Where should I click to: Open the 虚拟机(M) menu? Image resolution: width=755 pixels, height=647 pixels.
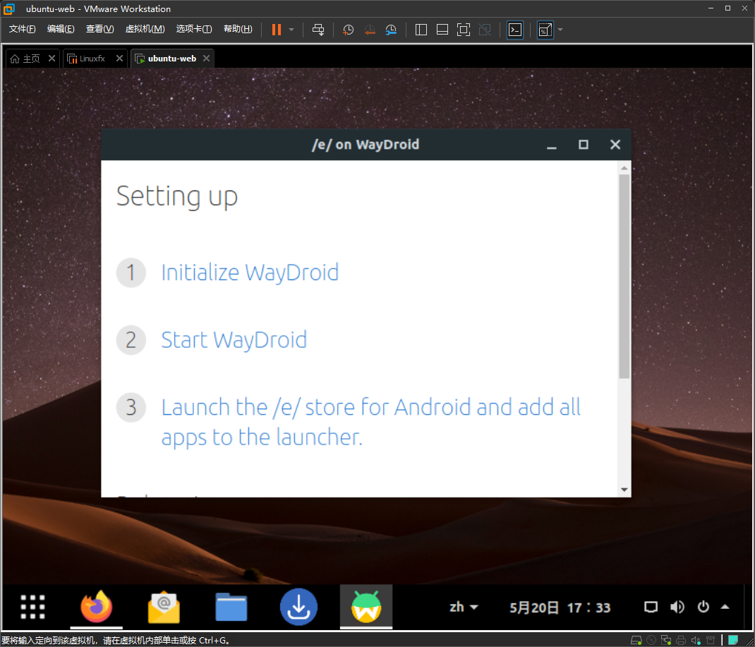click(145, 29)
